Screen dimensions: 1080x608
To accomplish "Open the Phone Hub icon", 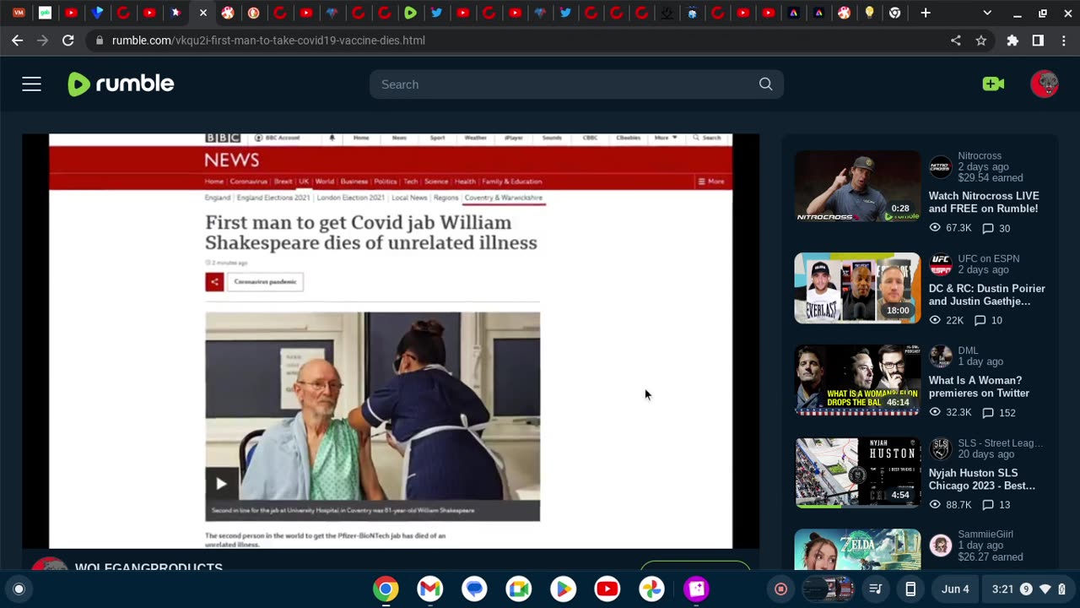I will pyautogui.click(x=910, y=589).
